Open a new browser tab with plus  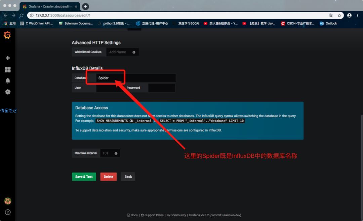pyautogui.click(x=85, y=6)
